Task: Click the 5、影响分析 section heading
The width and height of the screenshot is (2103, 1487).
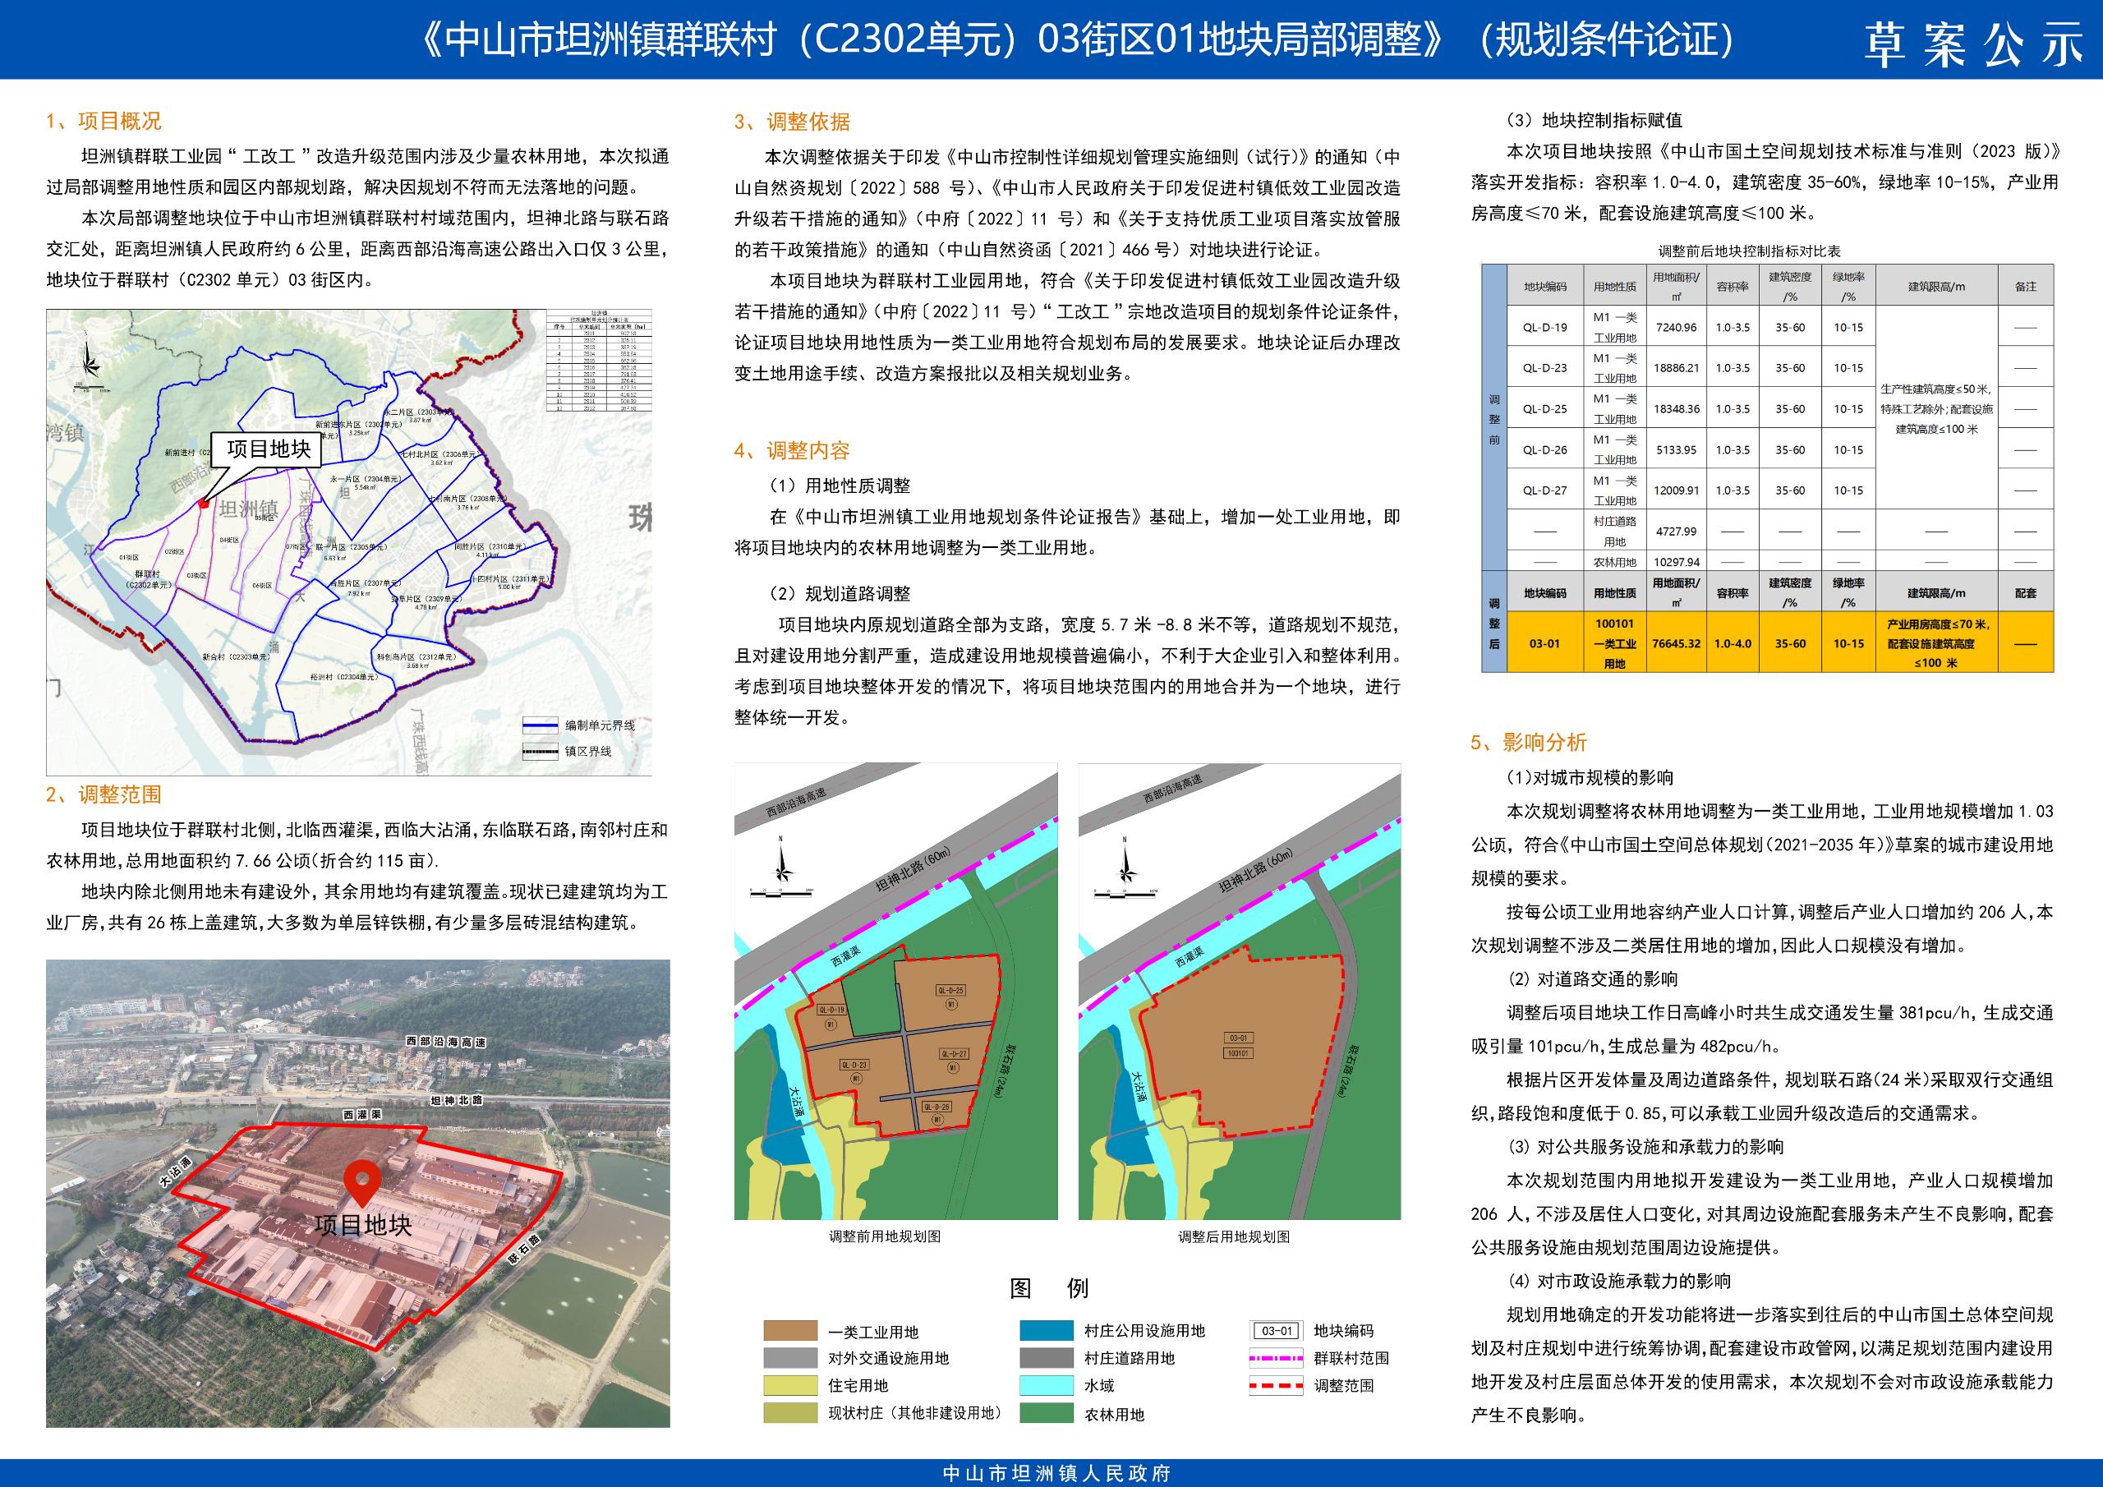Action: 1528,743
